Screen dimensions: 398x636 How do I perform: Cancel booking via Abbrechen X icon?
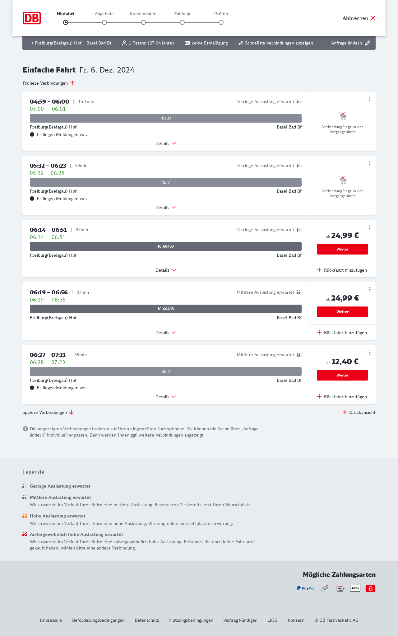tap(373, 18)
